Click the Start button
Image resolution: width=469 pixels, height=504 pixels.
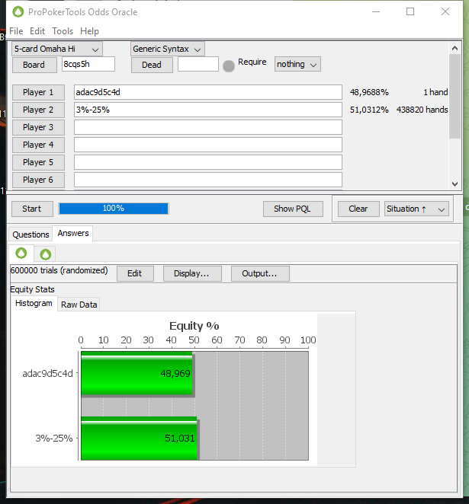(x=32, y=209)
